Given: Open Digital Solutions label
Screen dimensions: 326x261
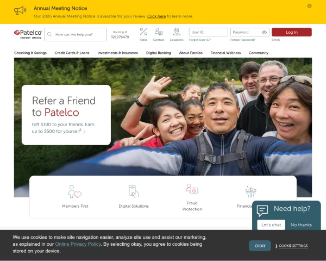Looking at the screenshot, I should click(134, 206).
